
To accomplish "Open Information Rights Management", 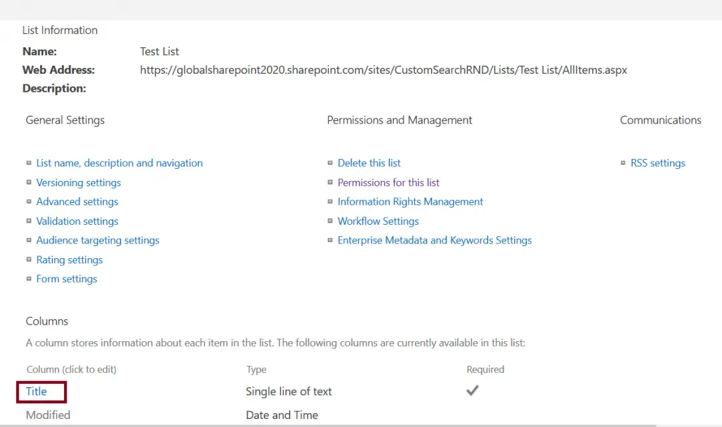I will point(410,202).
